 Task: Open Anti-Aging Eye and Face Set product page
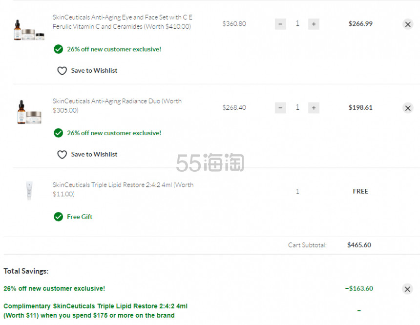click(x=123, y=21)
